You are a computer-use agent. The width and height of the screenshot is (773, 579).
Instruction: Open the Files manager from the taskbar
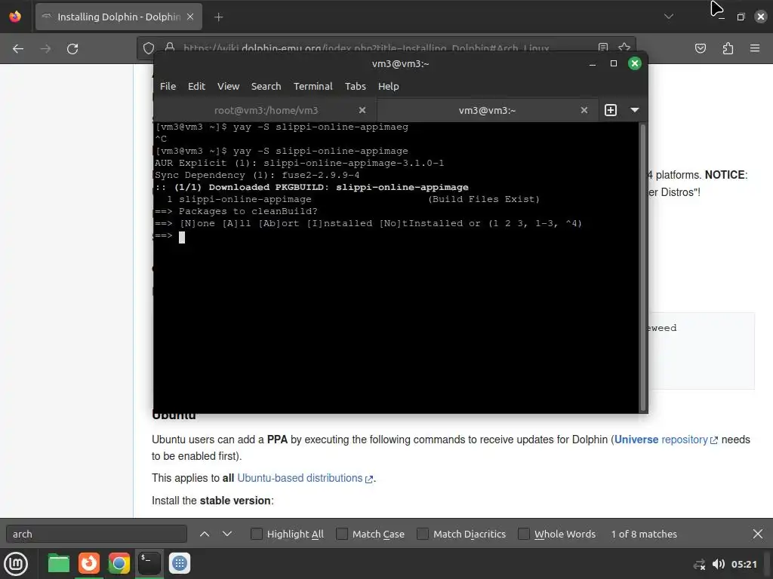59,563
